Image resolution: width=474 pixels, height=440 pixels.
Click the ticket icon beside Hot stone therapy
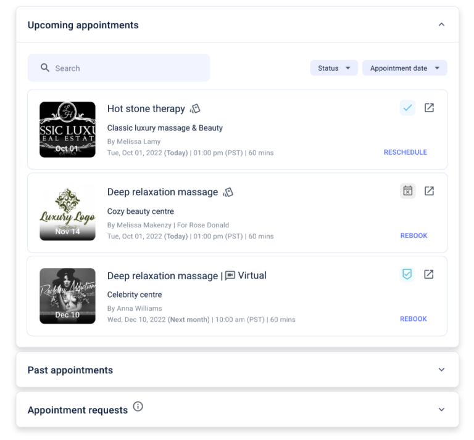tap(195, 108)
